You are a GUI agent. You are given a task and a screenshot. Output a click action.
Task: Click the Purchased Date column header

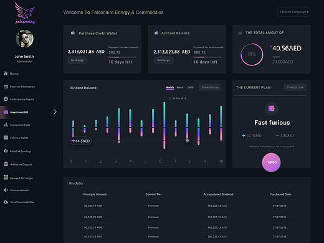pyautogui.click(x=280, y=194)
